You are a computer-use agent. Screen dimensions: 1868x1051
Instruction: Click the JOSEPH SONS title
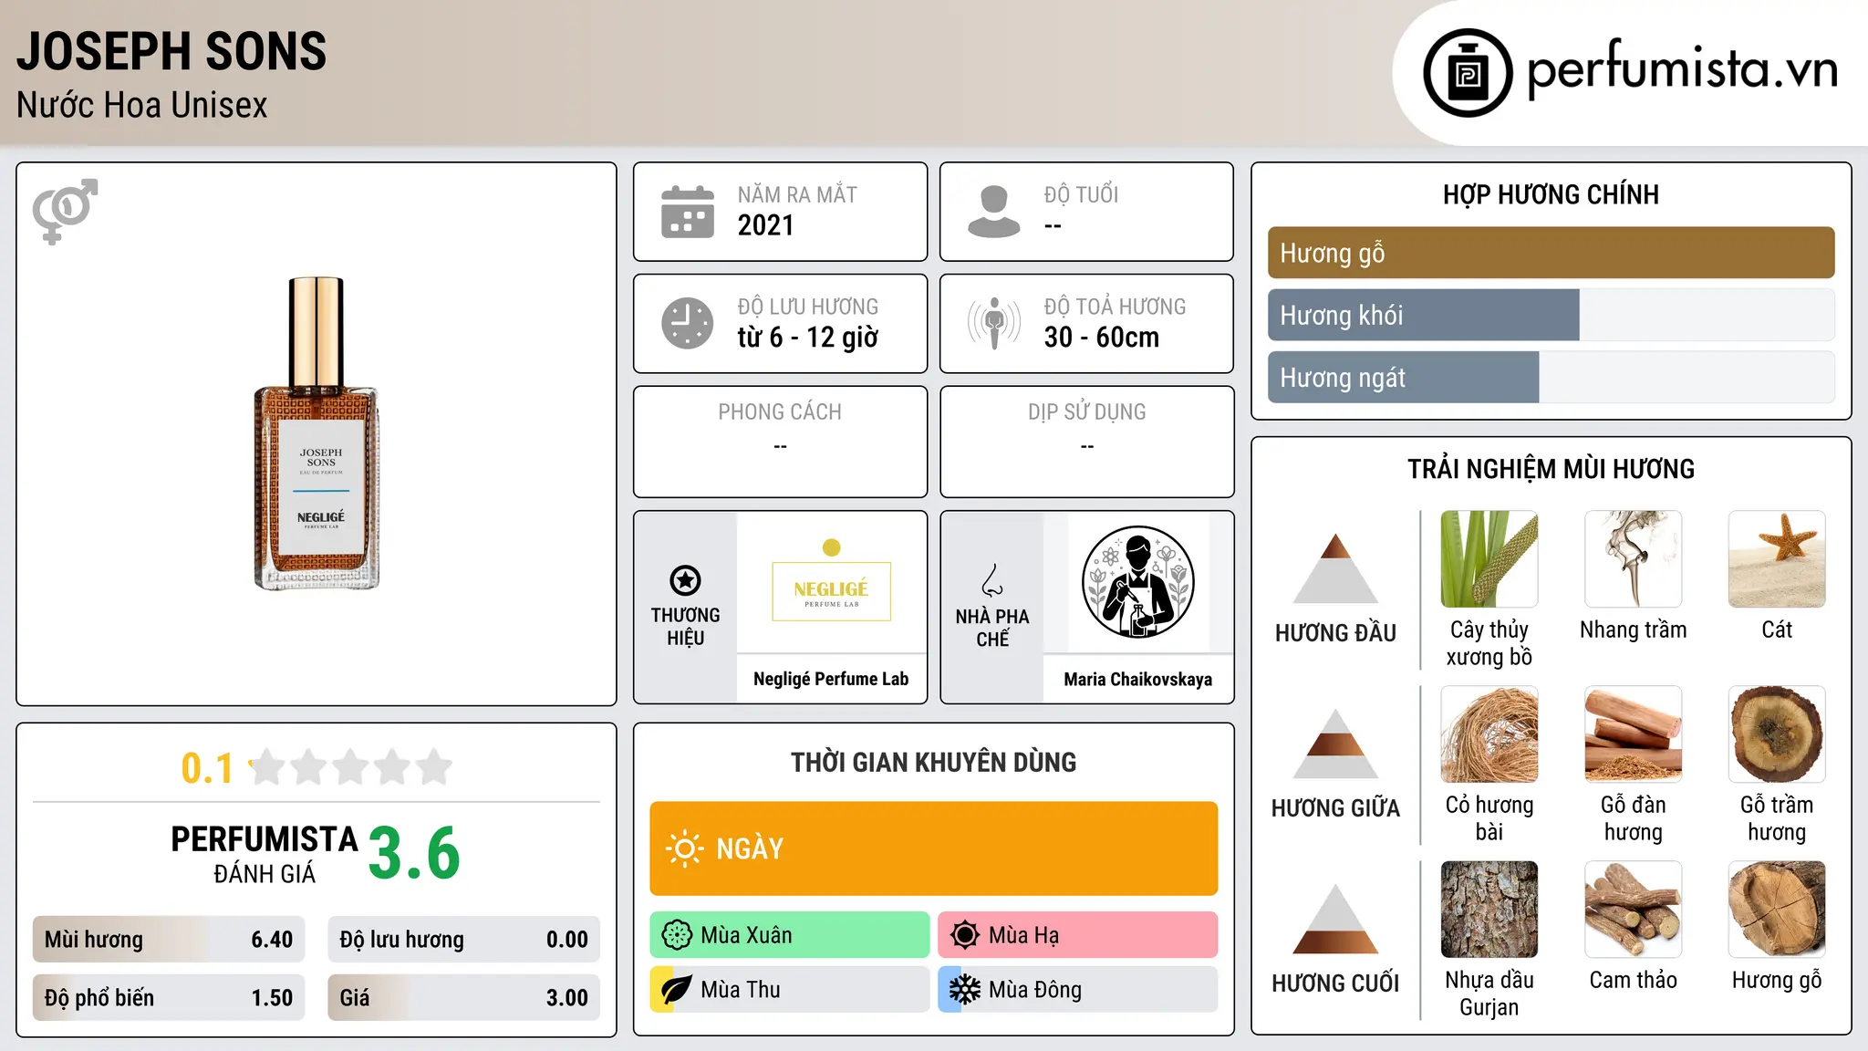(171, 51)
